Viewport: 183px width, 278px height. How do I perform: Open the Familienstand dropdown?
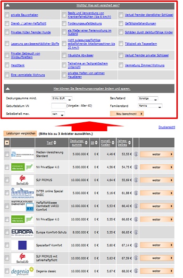click(150, 106)
